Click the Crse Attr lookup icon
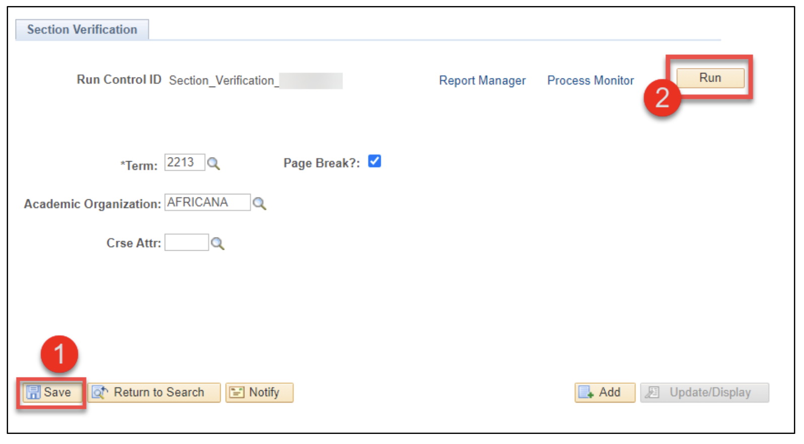The height and width of the screenshot is (444, 804). [217, 243]
